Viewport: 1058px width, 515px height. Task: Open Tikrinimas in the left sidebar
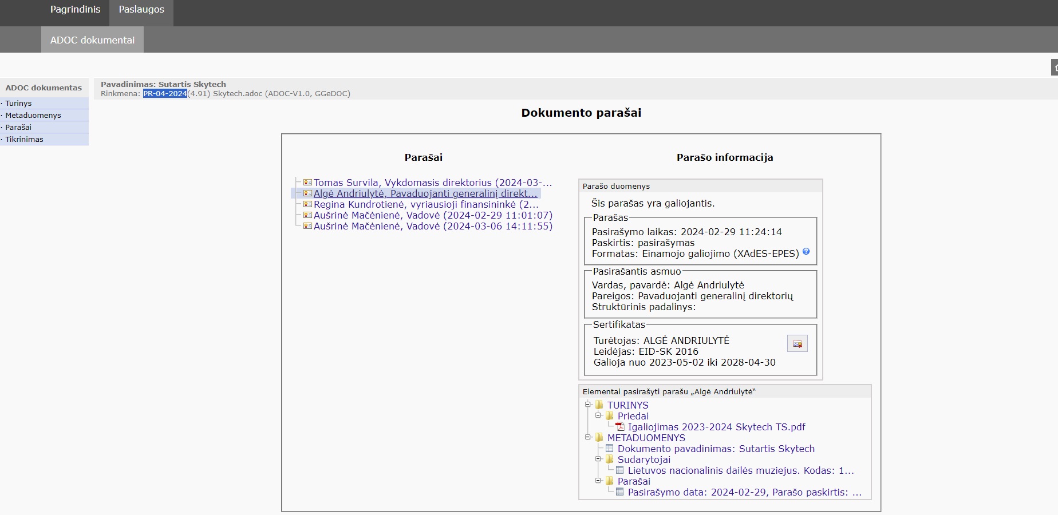click(x=24, y=140)
